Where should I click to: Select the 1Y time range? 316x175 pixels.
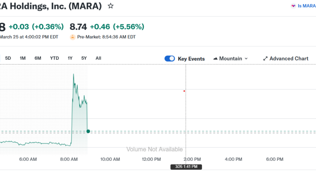click(70, 58)
